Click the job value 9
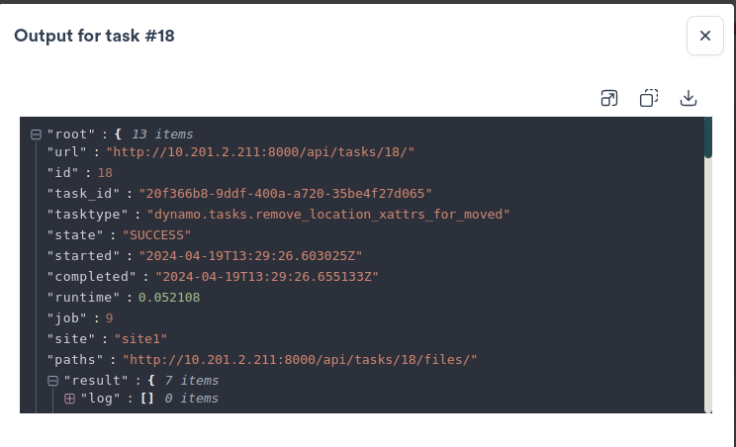The width and height of the screenshot is (736, 447). (110, 317)
